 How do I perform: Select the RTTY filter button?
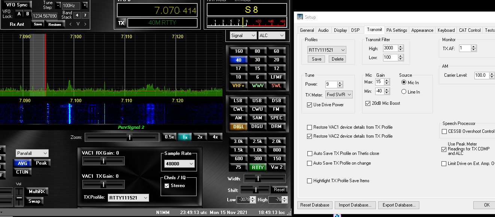tap(258, 167)
